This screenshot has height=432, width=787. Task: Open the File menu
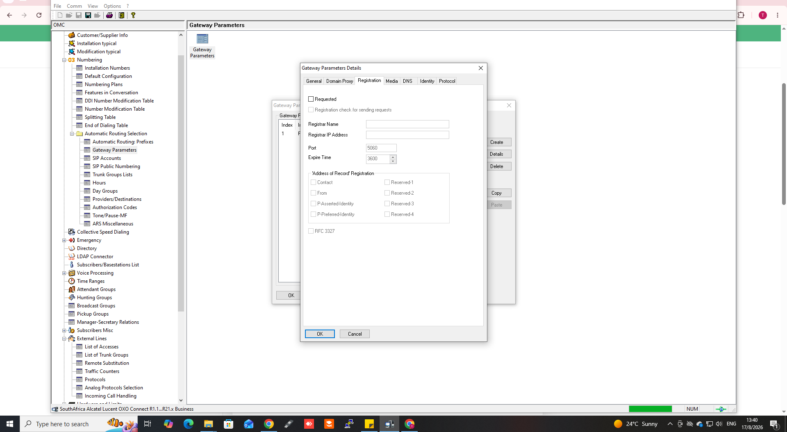click(x=57, y=6)
